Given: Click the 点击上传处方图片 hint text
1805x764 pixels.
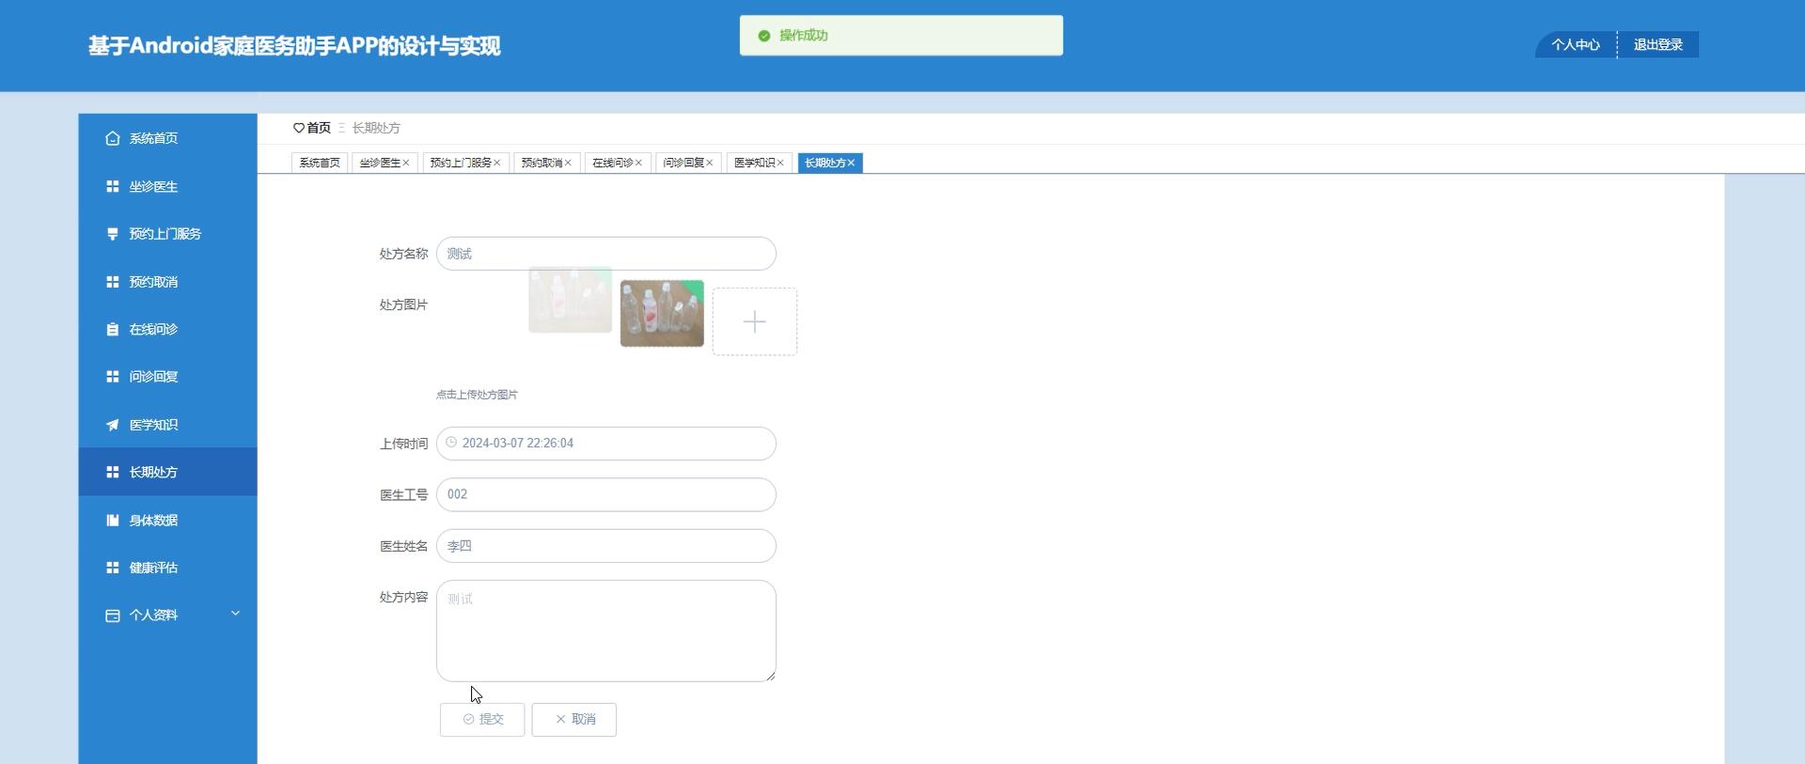Looking at the screenshot, I should [x=477, y=395].
